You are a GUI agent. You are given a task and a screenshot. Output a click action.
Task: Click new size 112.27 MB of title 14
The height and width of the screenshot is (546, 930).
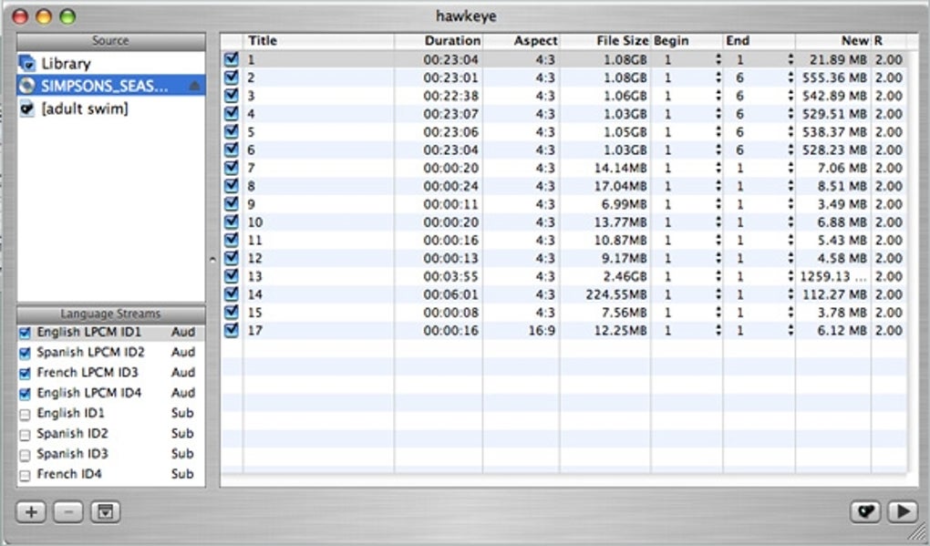[834, 294]
